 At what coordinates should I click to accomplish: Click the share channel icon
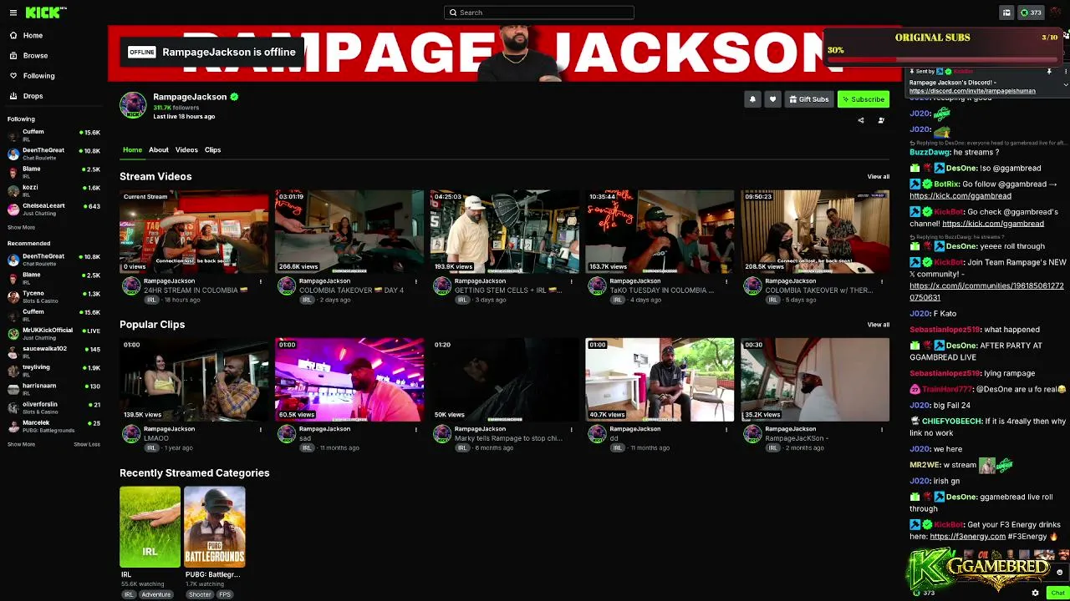861,120
